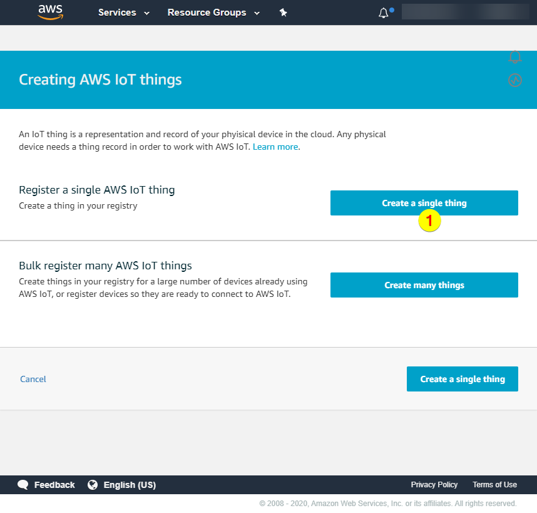Open the English (US) language selector
Viewport: 537px width, 513px height.
point(130,485)
